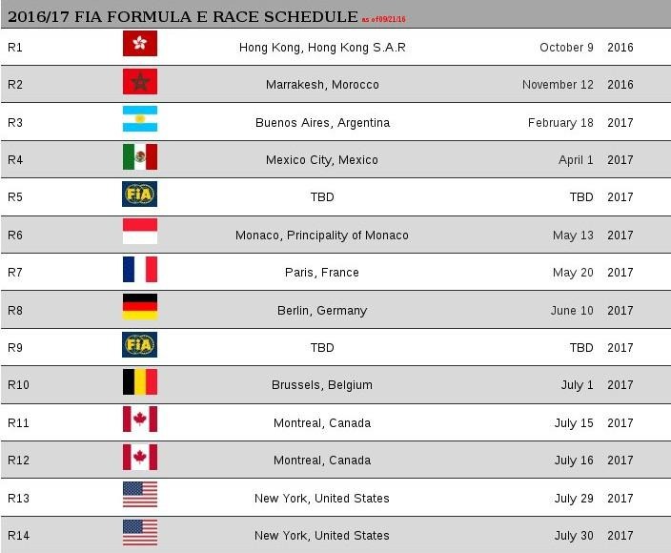671x553 pixels.
Task: Click the United States flag in row R14
Action: click(x=140, y=532)
